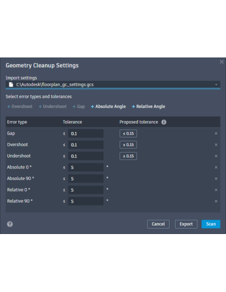Edit the Overshoot tolerance field
The width and height of the screenshot is (226, 292).
tap(85, 144)
